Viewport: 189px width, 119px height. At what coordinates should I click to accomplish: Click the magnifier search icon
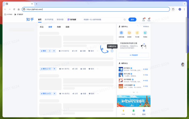tap(125, 19)
